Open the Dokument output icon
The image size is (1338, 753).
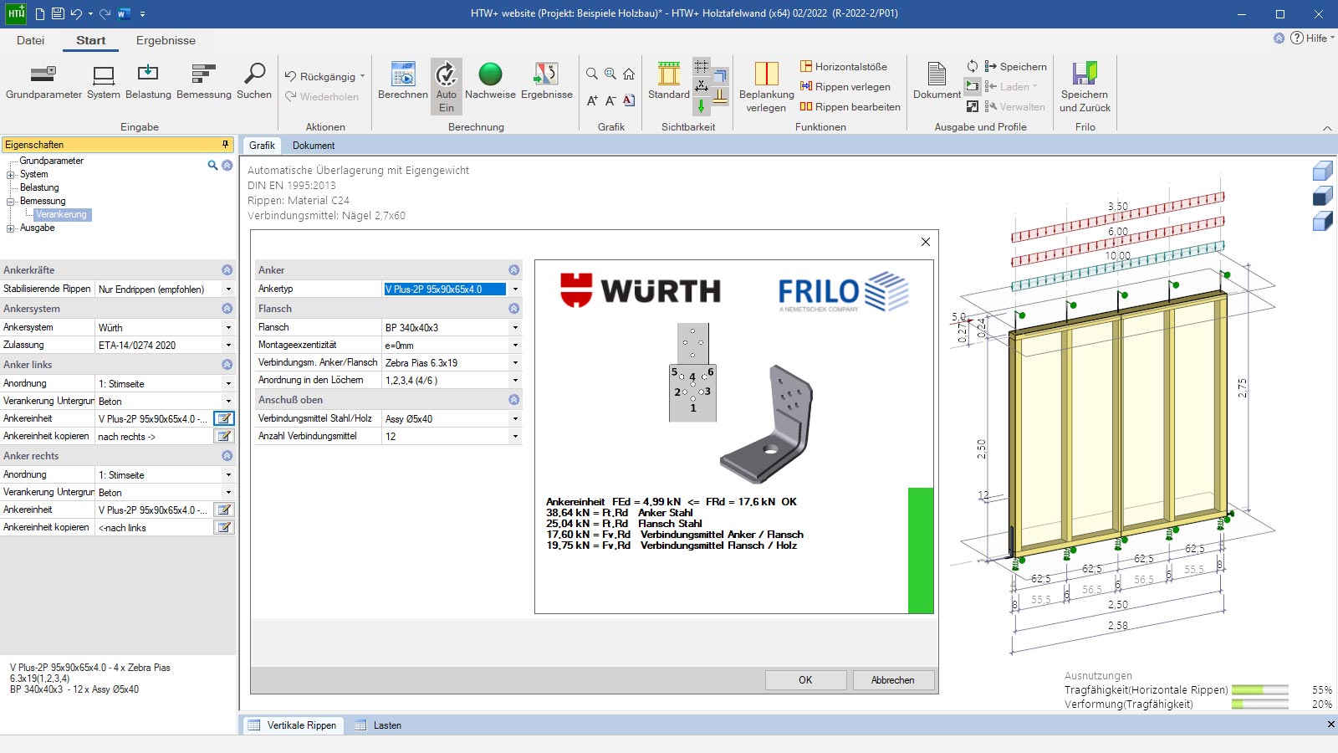[x=937, y=82]
